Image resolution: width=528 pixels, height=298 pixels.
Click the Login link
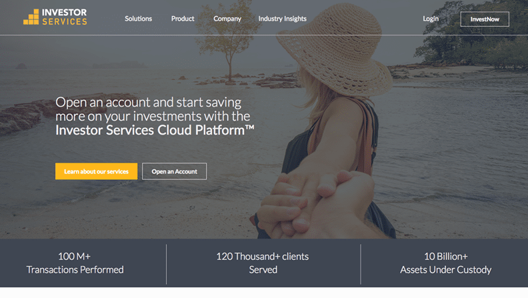point(431,19)
